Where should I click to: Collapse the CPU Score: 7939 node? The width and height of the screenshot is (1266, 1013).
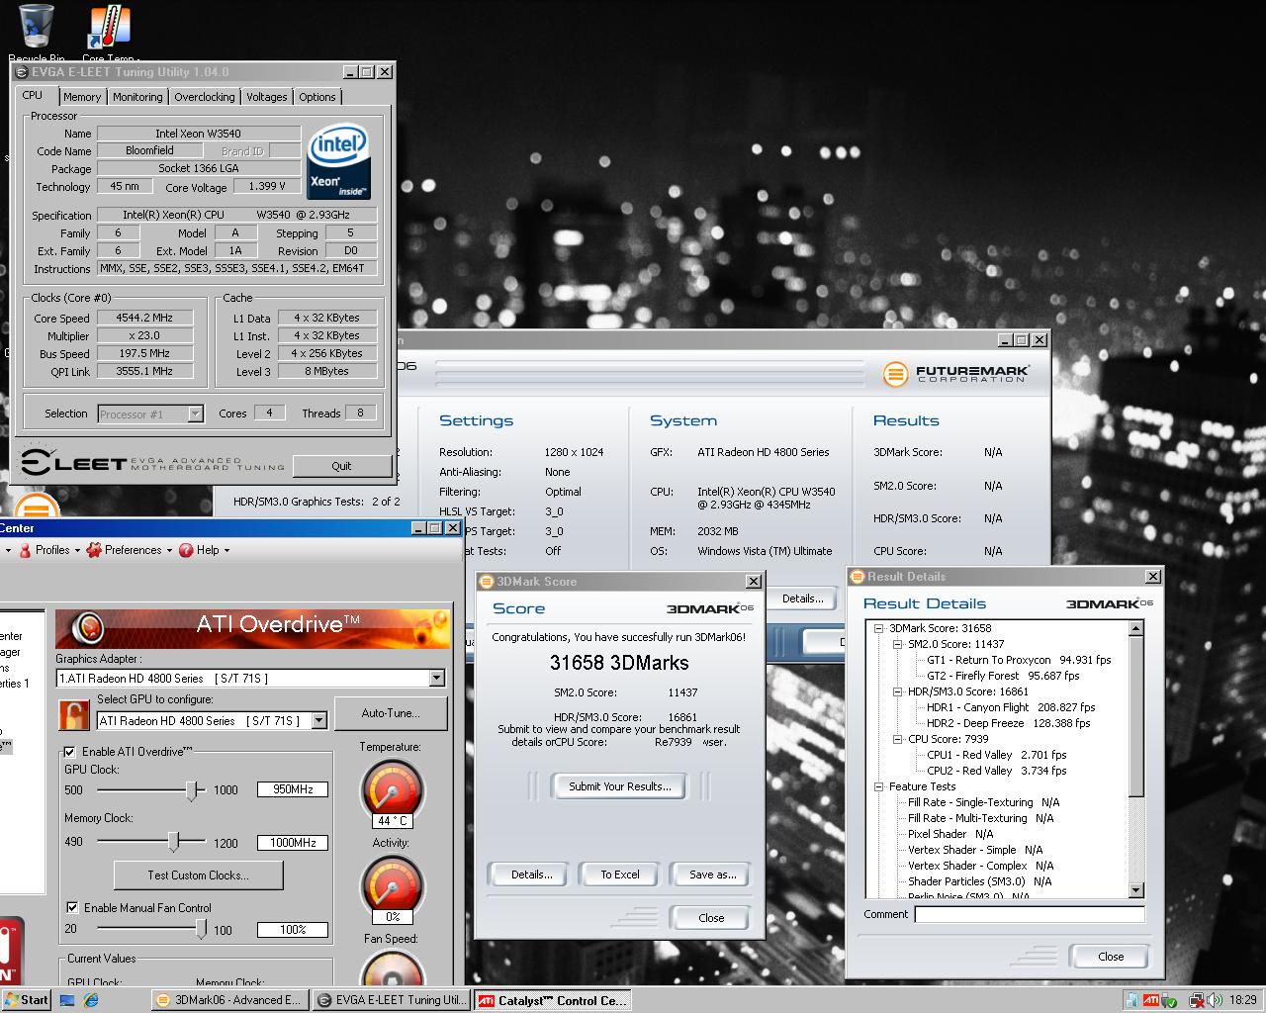click(x=897, y=739)
